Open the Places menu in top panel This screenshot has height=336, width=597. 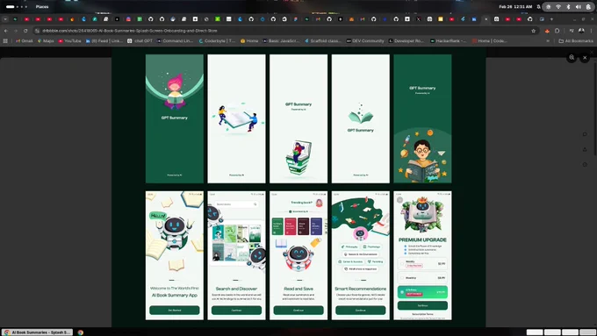(x=42, y=6)
